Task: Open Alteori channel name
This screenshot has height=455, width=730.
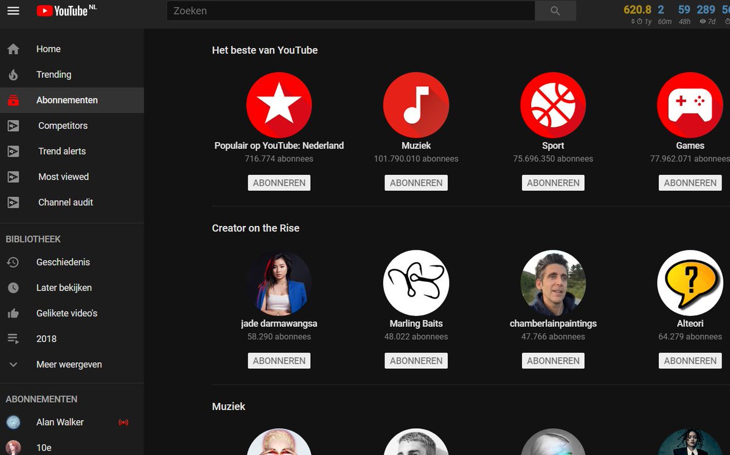Action: (x=690, y=324)
